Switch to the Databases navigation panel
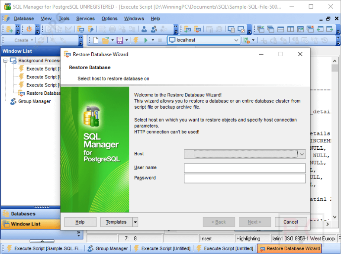This screenshot has width=341, height=254. (x=31, y=214)
